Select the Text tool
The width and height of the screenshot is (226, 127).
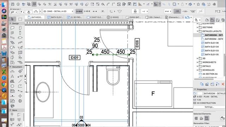[12, 76]
